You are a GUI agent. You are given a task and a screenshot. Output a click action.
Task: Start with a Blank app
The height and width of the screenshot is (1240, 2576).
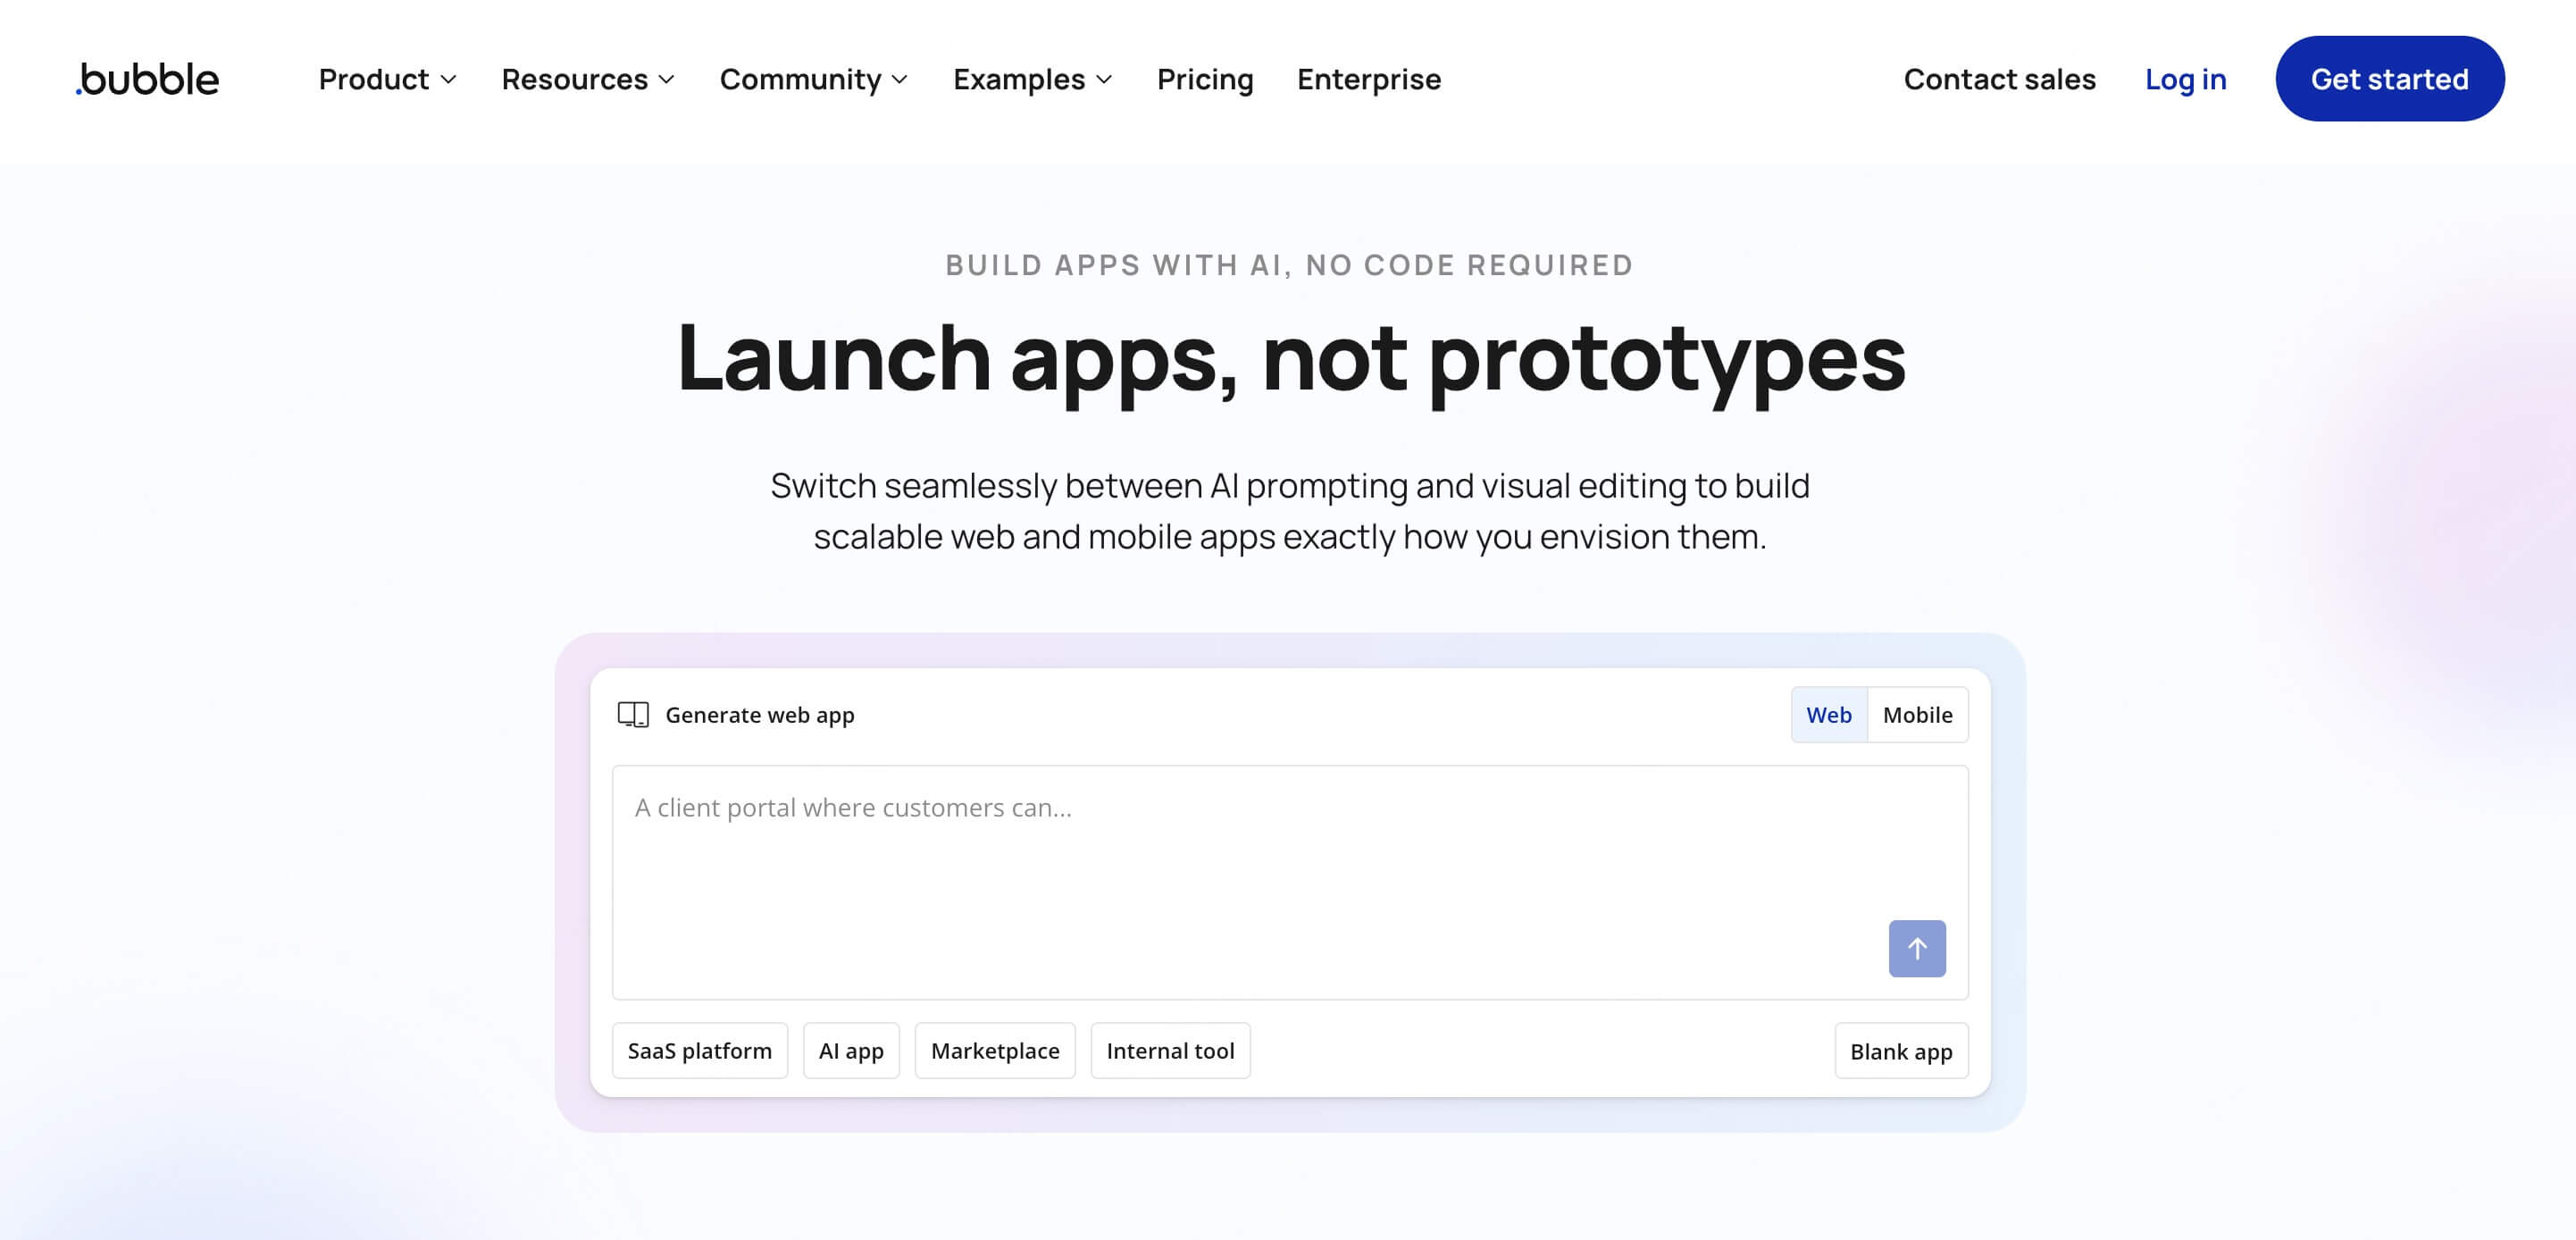(1900, 1050)
